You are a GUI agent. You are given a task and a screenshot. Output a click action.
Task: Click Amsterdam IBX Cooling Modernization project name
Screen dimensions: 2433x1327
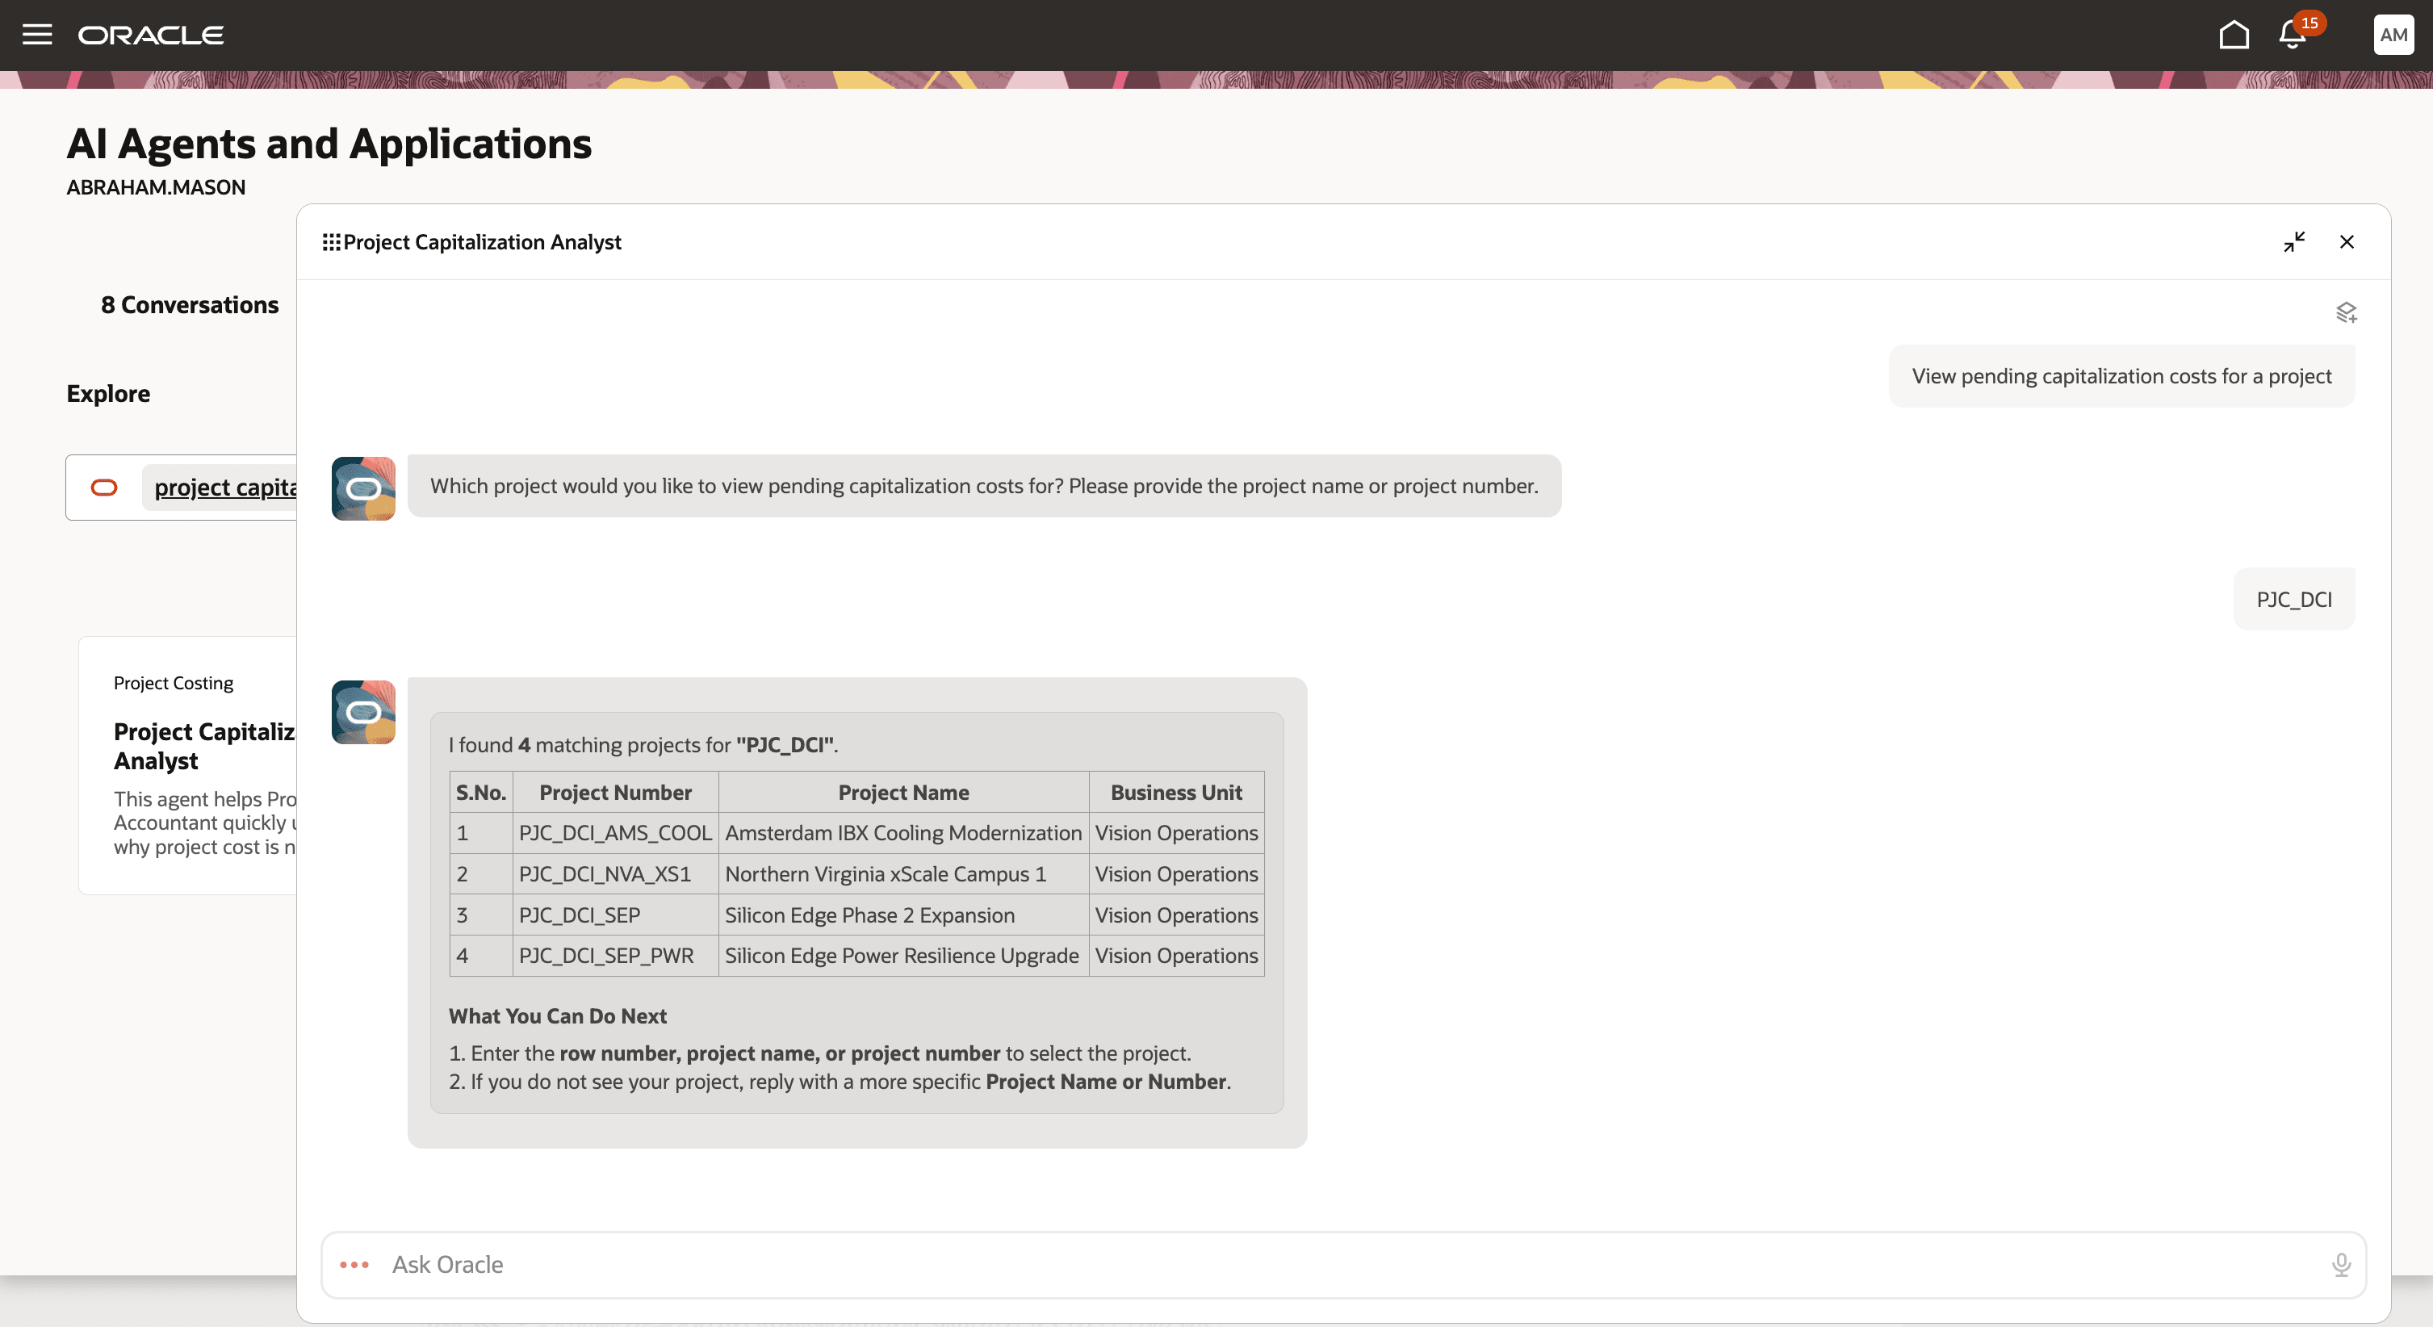pyautogui.click(x=903, y=833)
